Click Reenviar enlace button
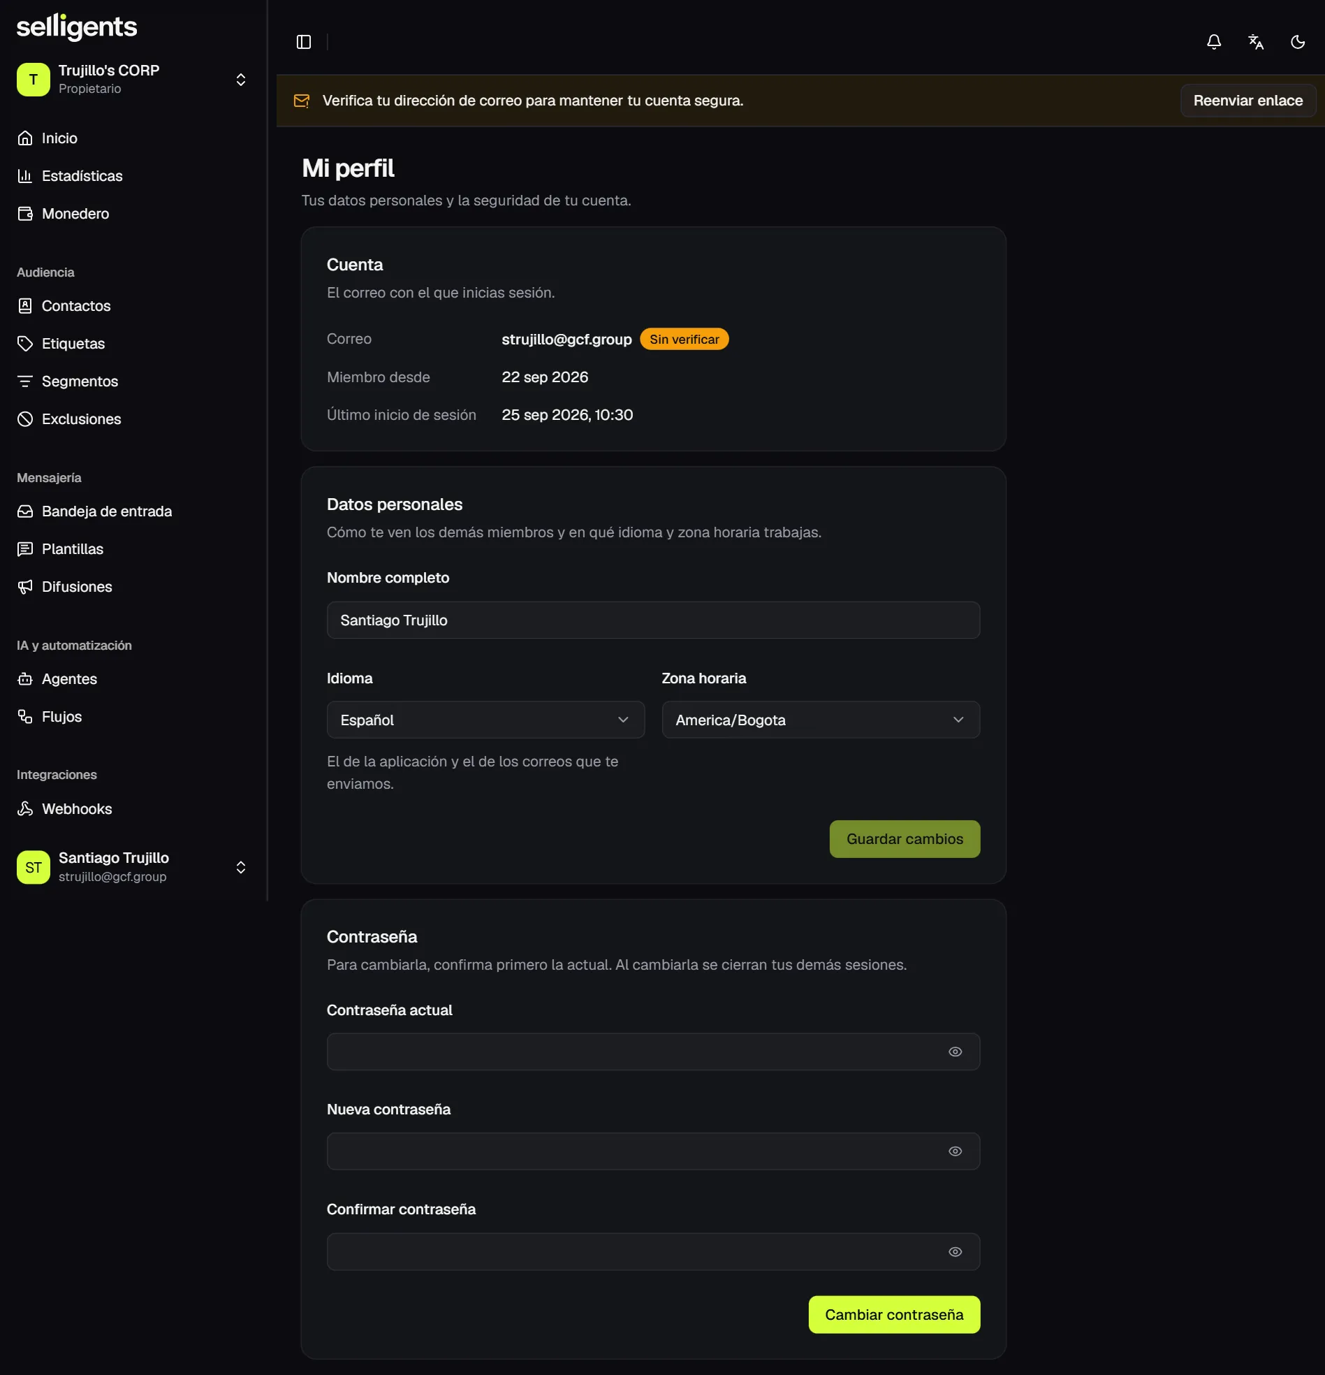The height and width of the screenshot is (1375, 1325). pos(1248,101)
